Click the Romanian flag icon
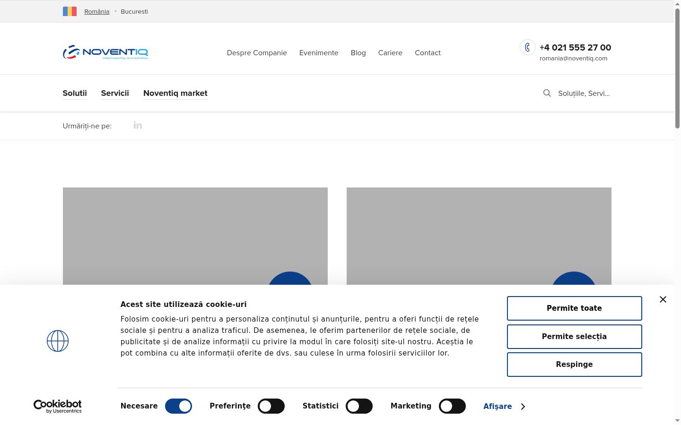 tap(70, 11)
